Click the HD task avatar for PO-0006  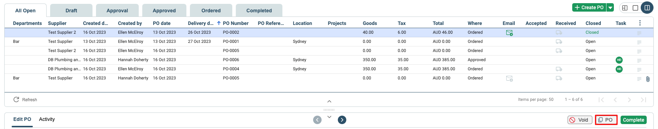(x=619, y=60)
